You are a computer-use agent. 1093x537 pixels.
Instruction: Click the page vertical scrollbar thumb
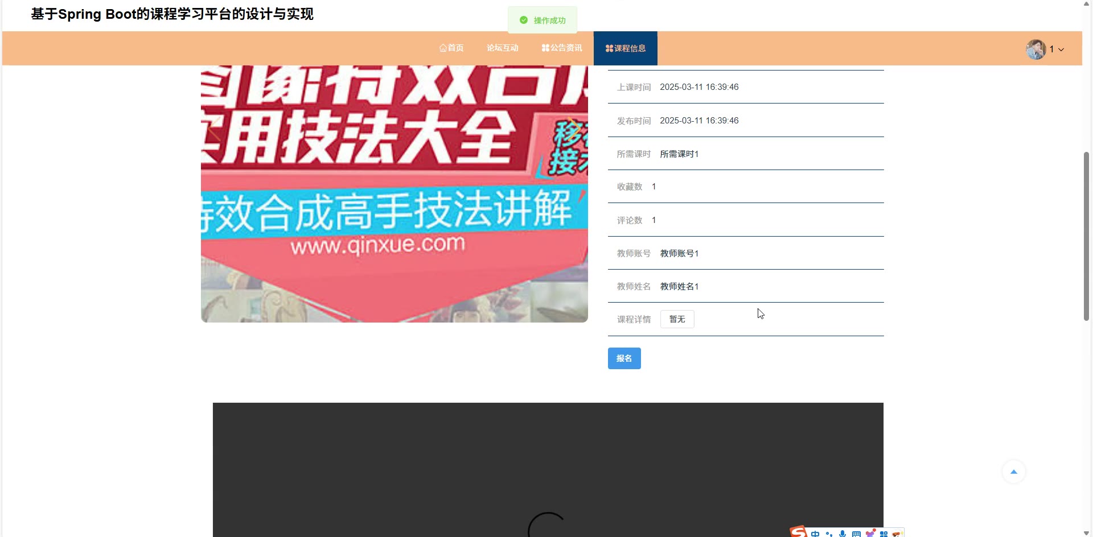(x=1086, y=236)
